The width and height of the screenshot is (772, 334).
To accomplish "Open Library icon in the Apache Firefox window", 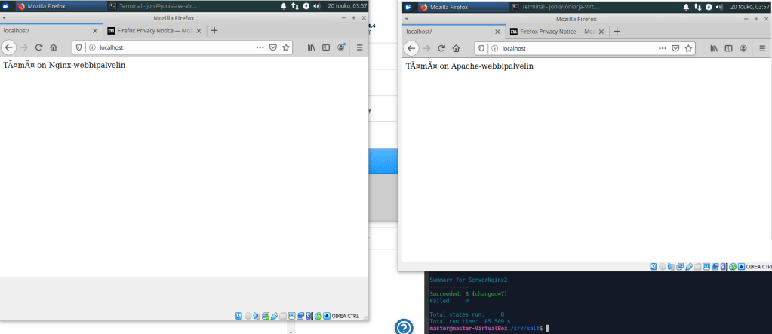I will click(713, 48).
